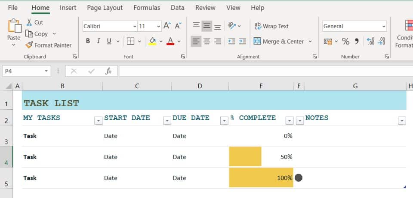Image resolution: width=413 pixels, height=198 pixels.
Task: Open MY TASKS column filter
Action: coord(98,120)
